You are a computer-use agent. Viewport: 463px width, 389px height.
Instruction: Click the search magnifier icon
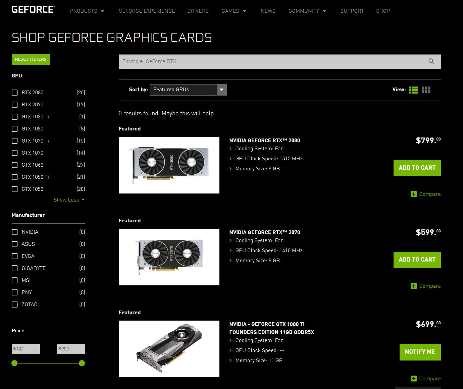pos(431,61)
